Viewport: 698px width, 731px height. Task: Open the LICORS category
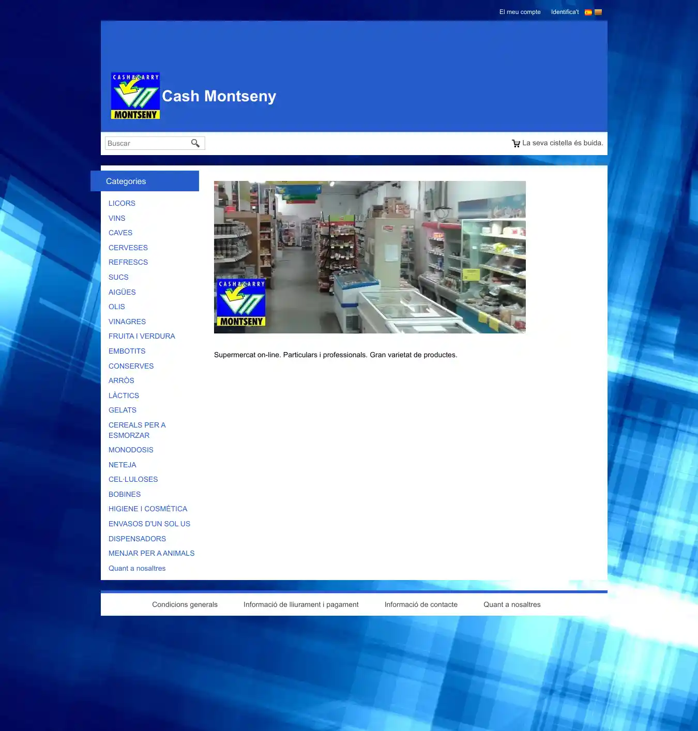(122, 203)
